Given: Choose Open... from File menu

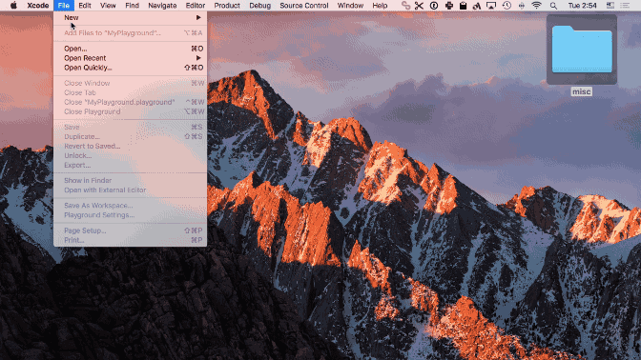Looking at the screenshot, I should [x=130, y=49].
